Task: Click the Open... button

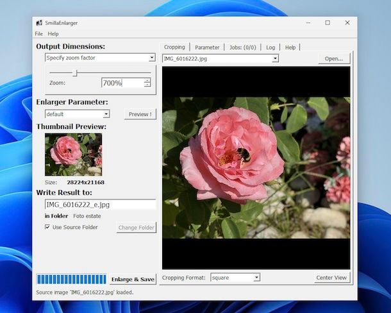Action: coord(334,58)
